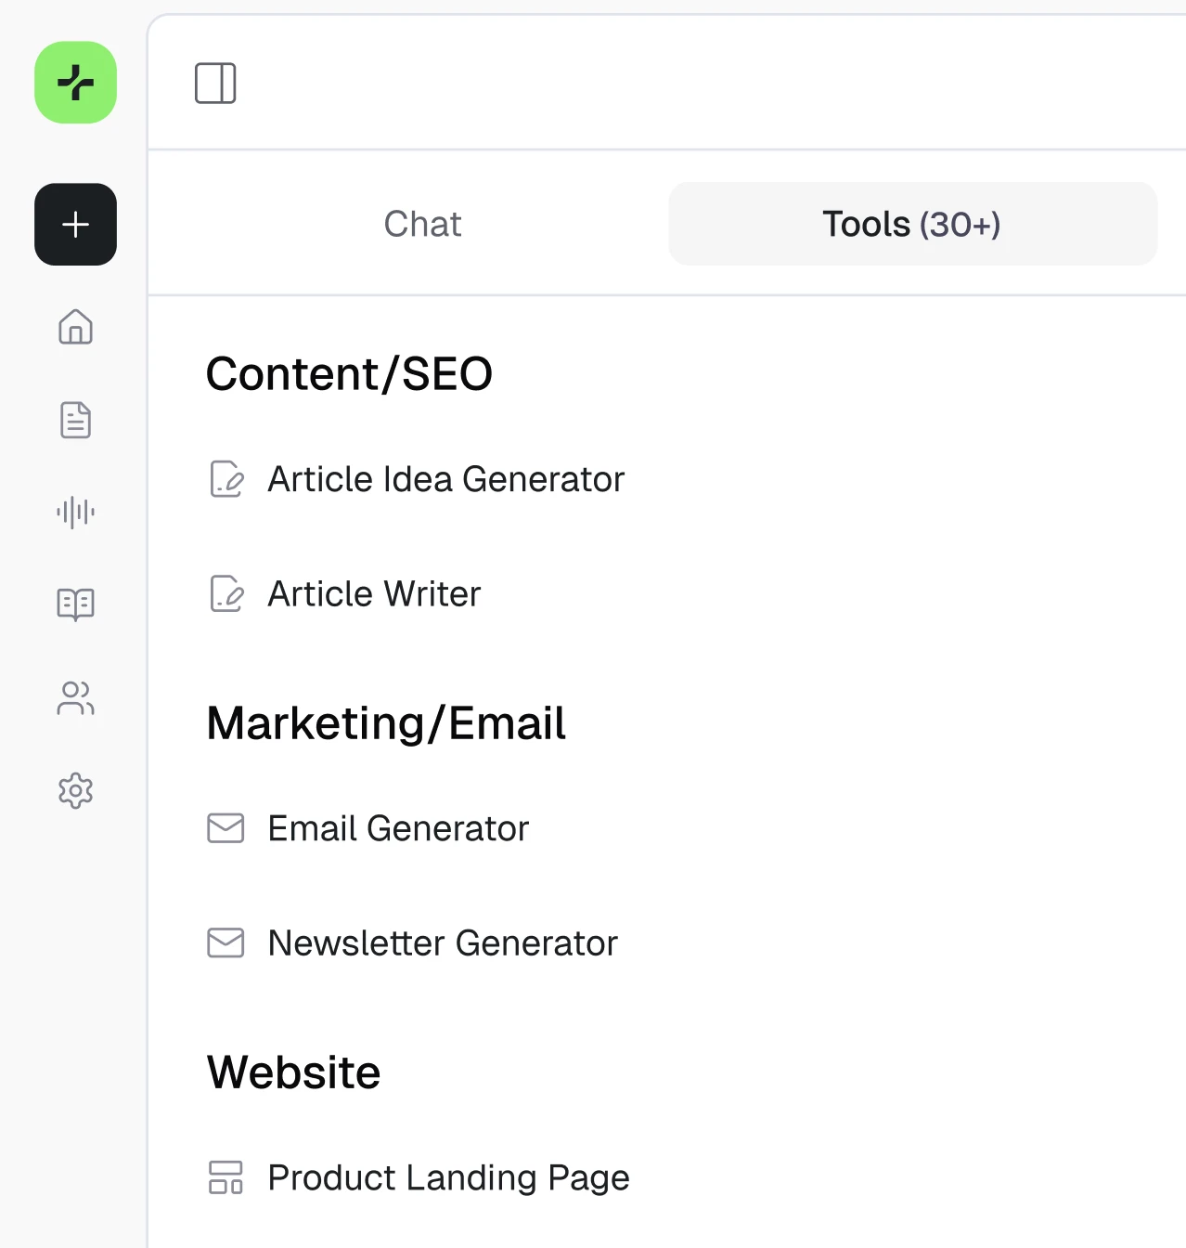Open the Home sidebar icon

(75, 327)
